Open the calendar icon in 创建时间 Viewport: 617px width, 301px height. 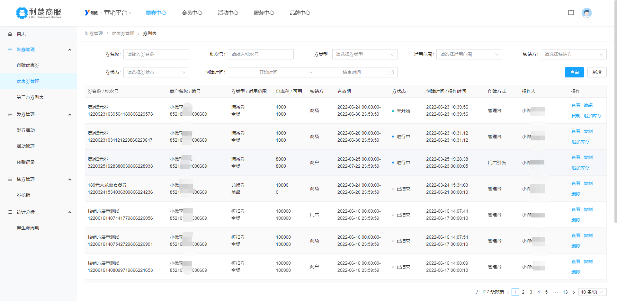(392, 72)
